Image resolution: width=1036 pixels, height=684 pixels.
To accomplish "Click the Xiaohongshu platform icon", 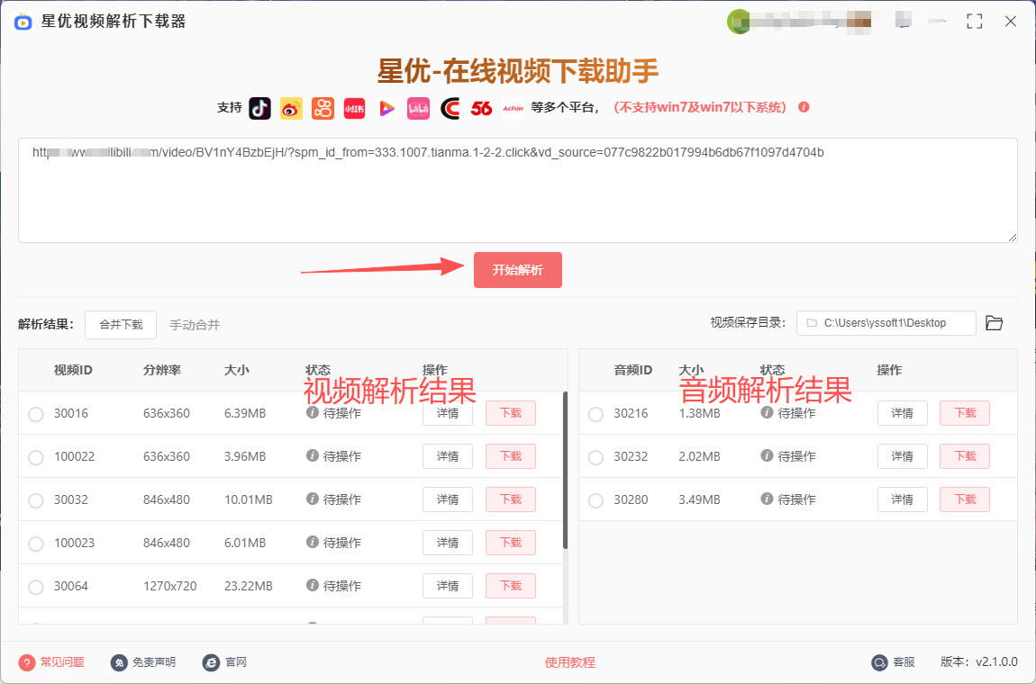I will click(355, 108).
